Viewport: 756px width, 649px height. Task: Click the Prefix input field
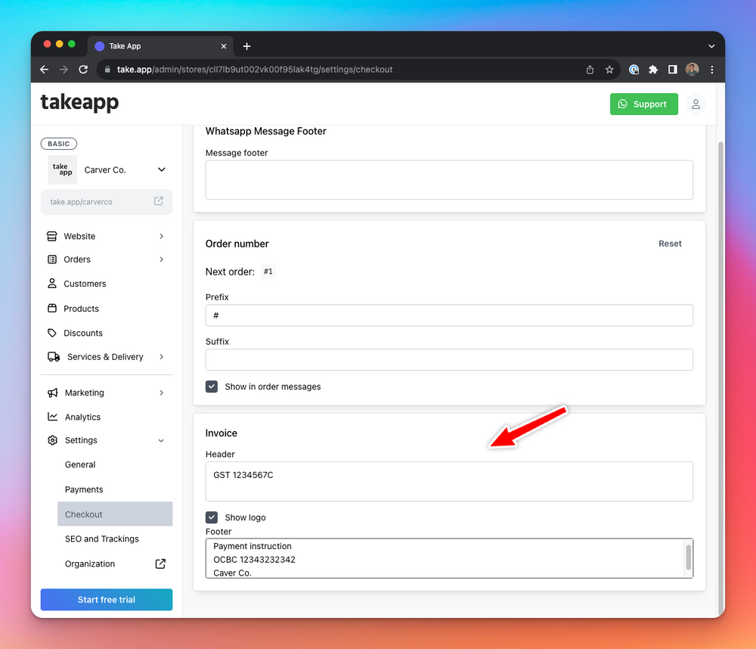[449, 315]
